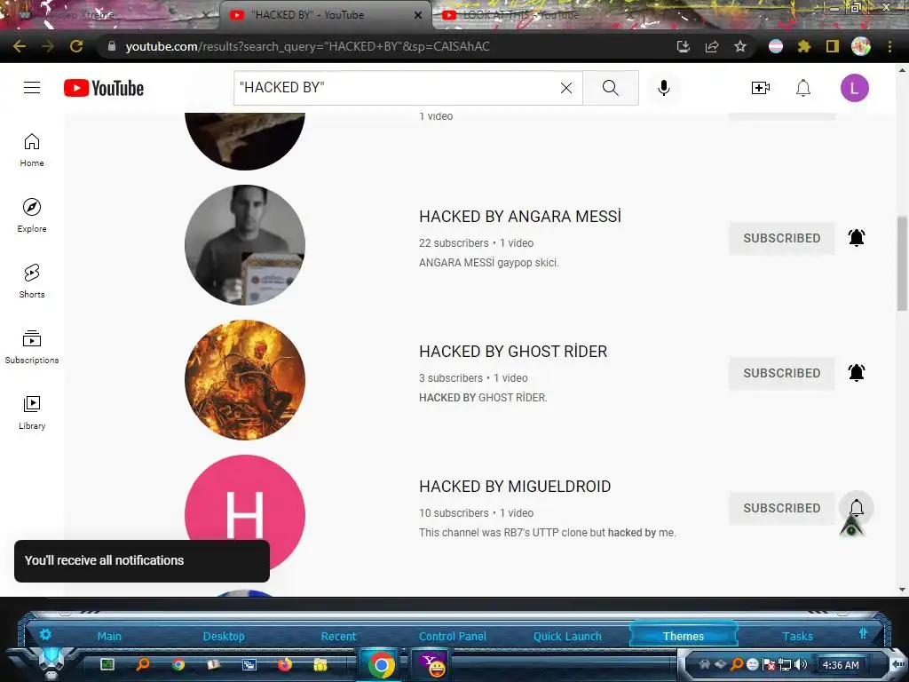
Task: Open the Chrome taskbar button
Action: [x=381, y=664]
